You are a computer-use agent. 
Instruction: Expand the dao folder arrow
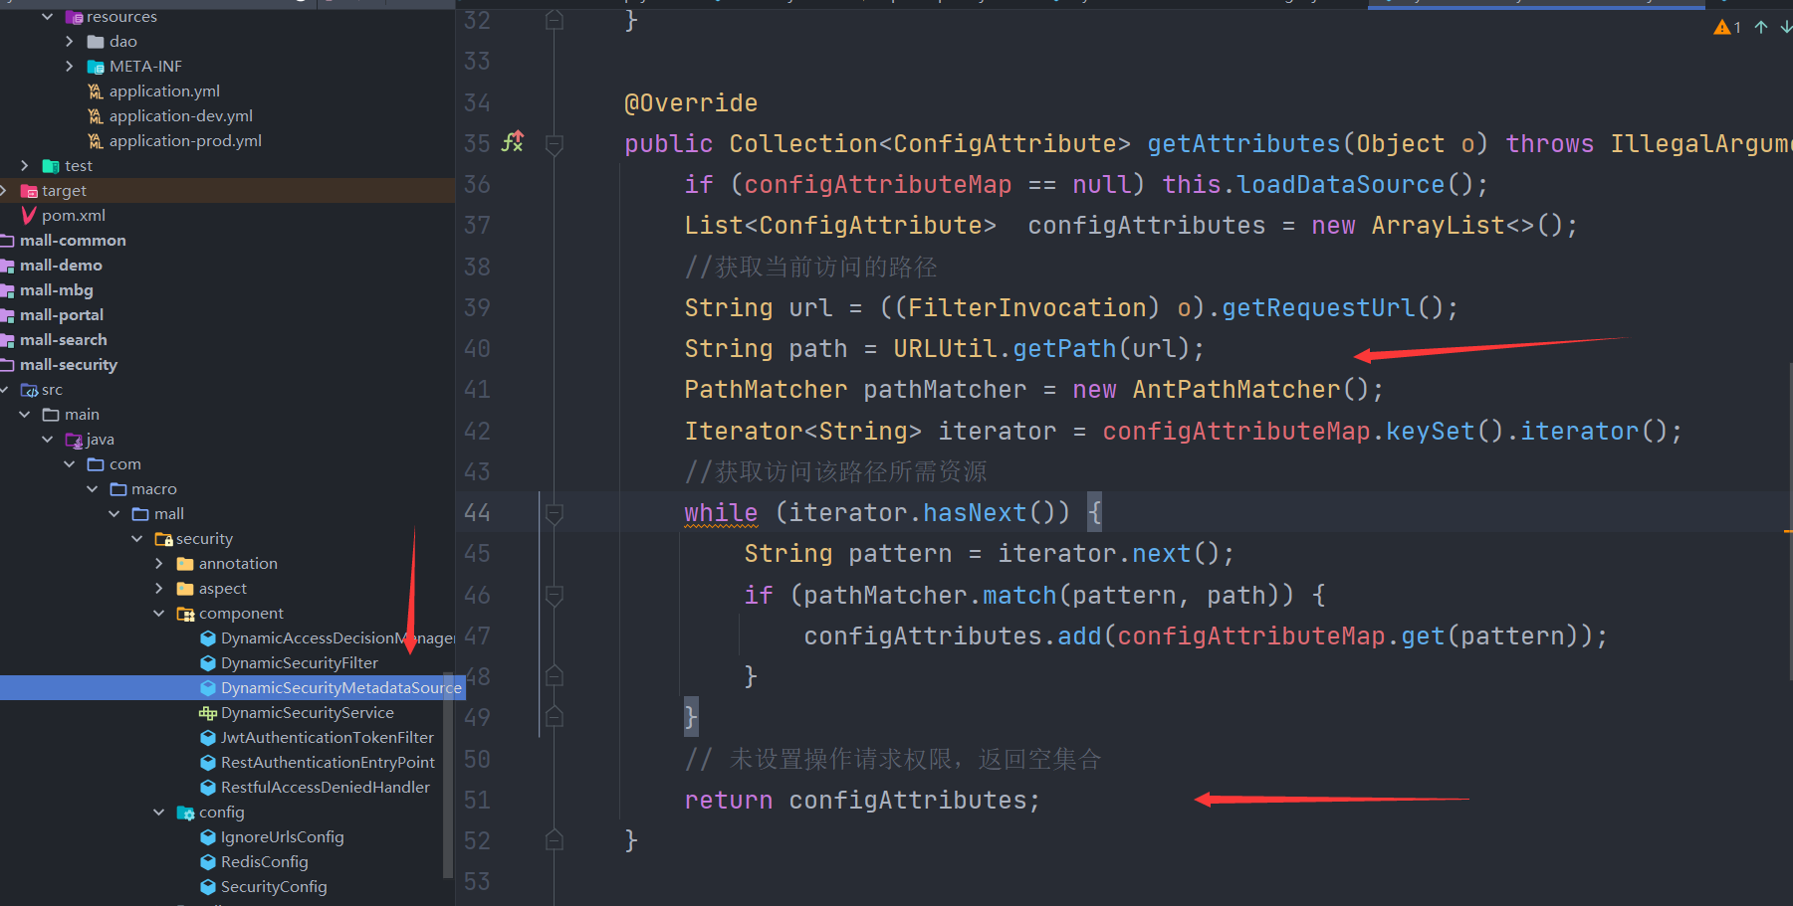coord(69,41)
